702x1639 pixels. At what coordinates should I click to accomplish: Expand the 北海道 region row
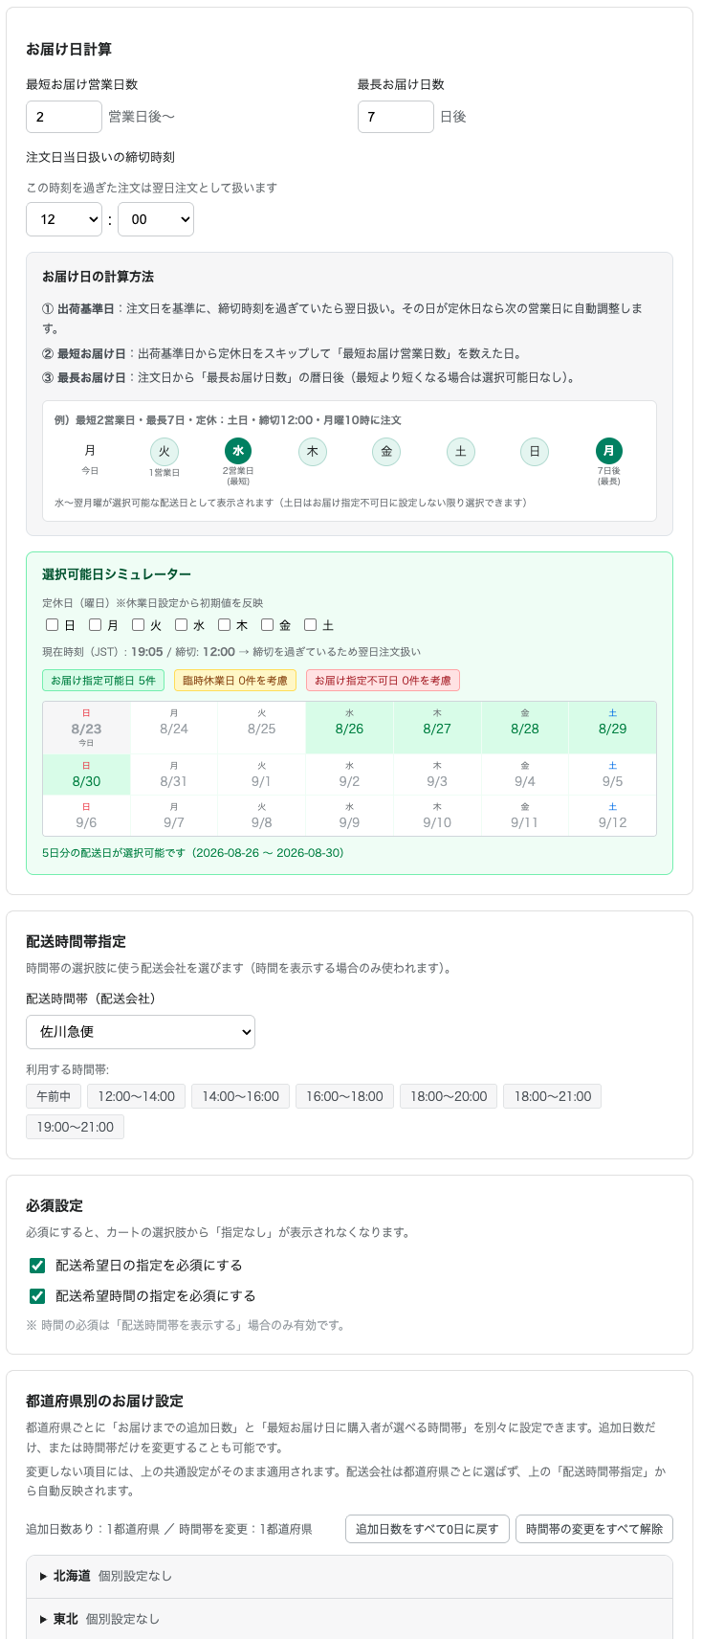click(x=349, y=1576)
